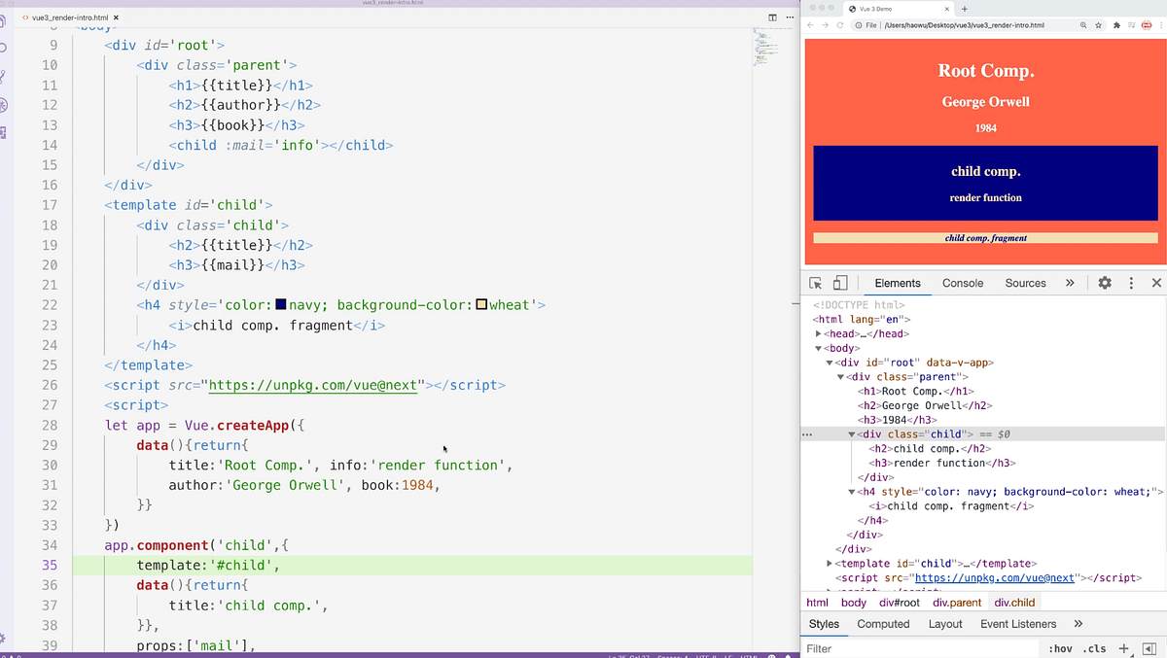Image resolution: width=1167 pixels, height=658 pixels.
Task: Select div.parent in the breadcrumb bar
Action: click(x=957, y=603)
